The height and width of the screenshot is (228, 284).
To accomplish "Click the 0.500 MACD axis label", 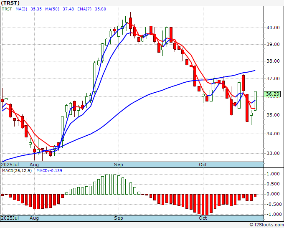I will [273, 184].
